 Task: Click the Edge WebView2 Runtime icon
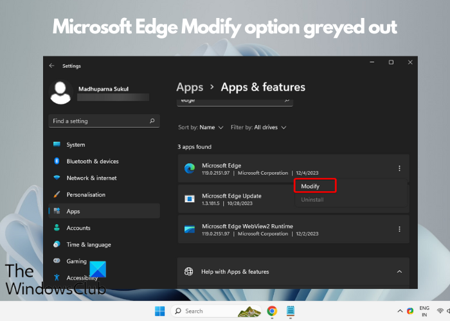190,229
